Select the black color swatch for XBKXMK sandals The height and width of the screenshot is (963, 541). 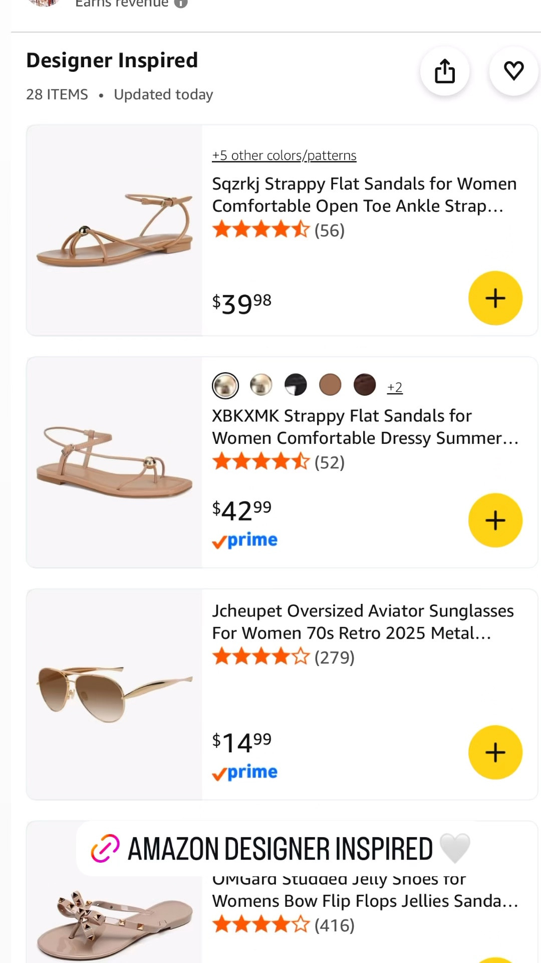pyautogui.click(x=295, y=384)
